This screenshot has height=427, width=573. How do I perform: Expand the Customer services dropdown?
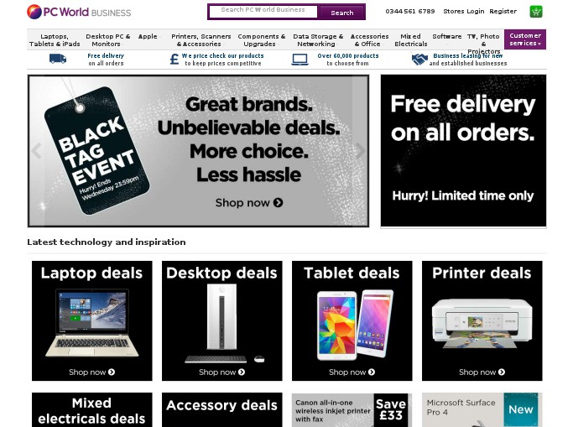(x=525, y=39)
